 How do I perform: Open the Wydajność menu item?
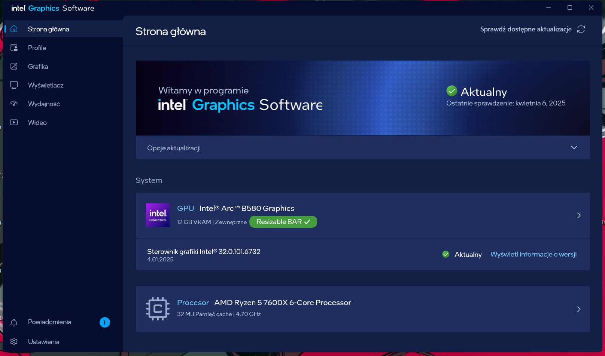point(44,104)
